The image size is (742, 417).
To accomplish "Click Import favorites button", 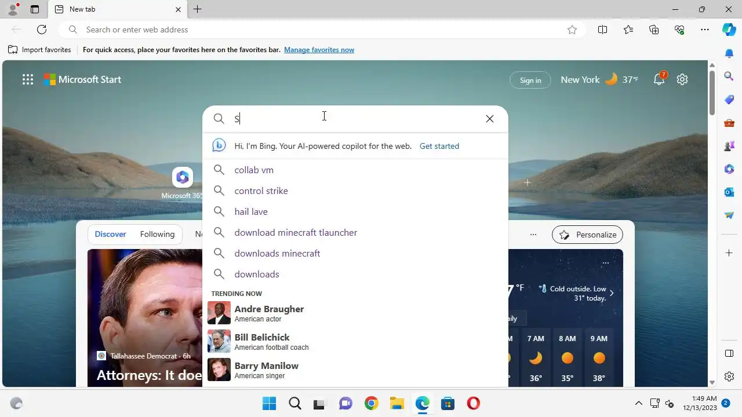I will pos(39,50).
